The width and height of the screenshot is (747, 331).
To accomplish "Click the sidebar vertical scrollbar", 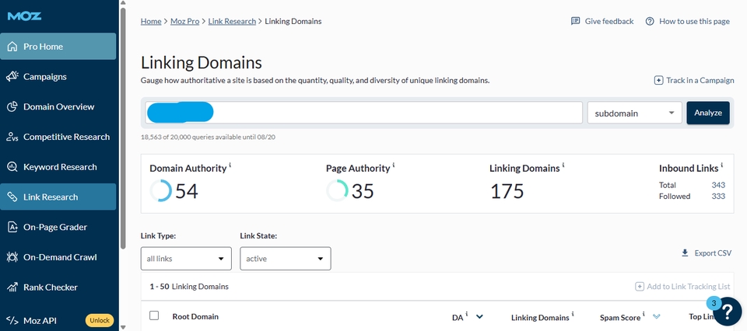I will click(x=123, y=128).
